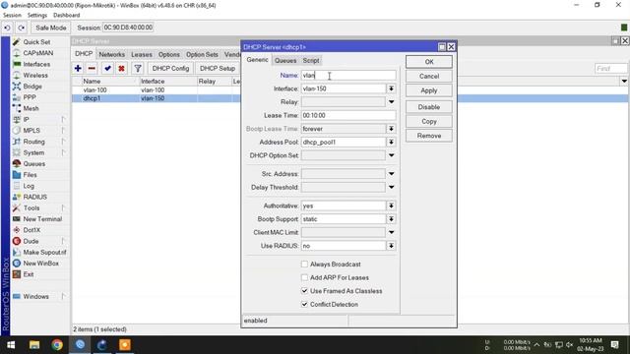Image resolution: width=630 pixels, height=354 pixels.
Task: Expand DHCP Option Set arrow
Action: pos(391,155)
